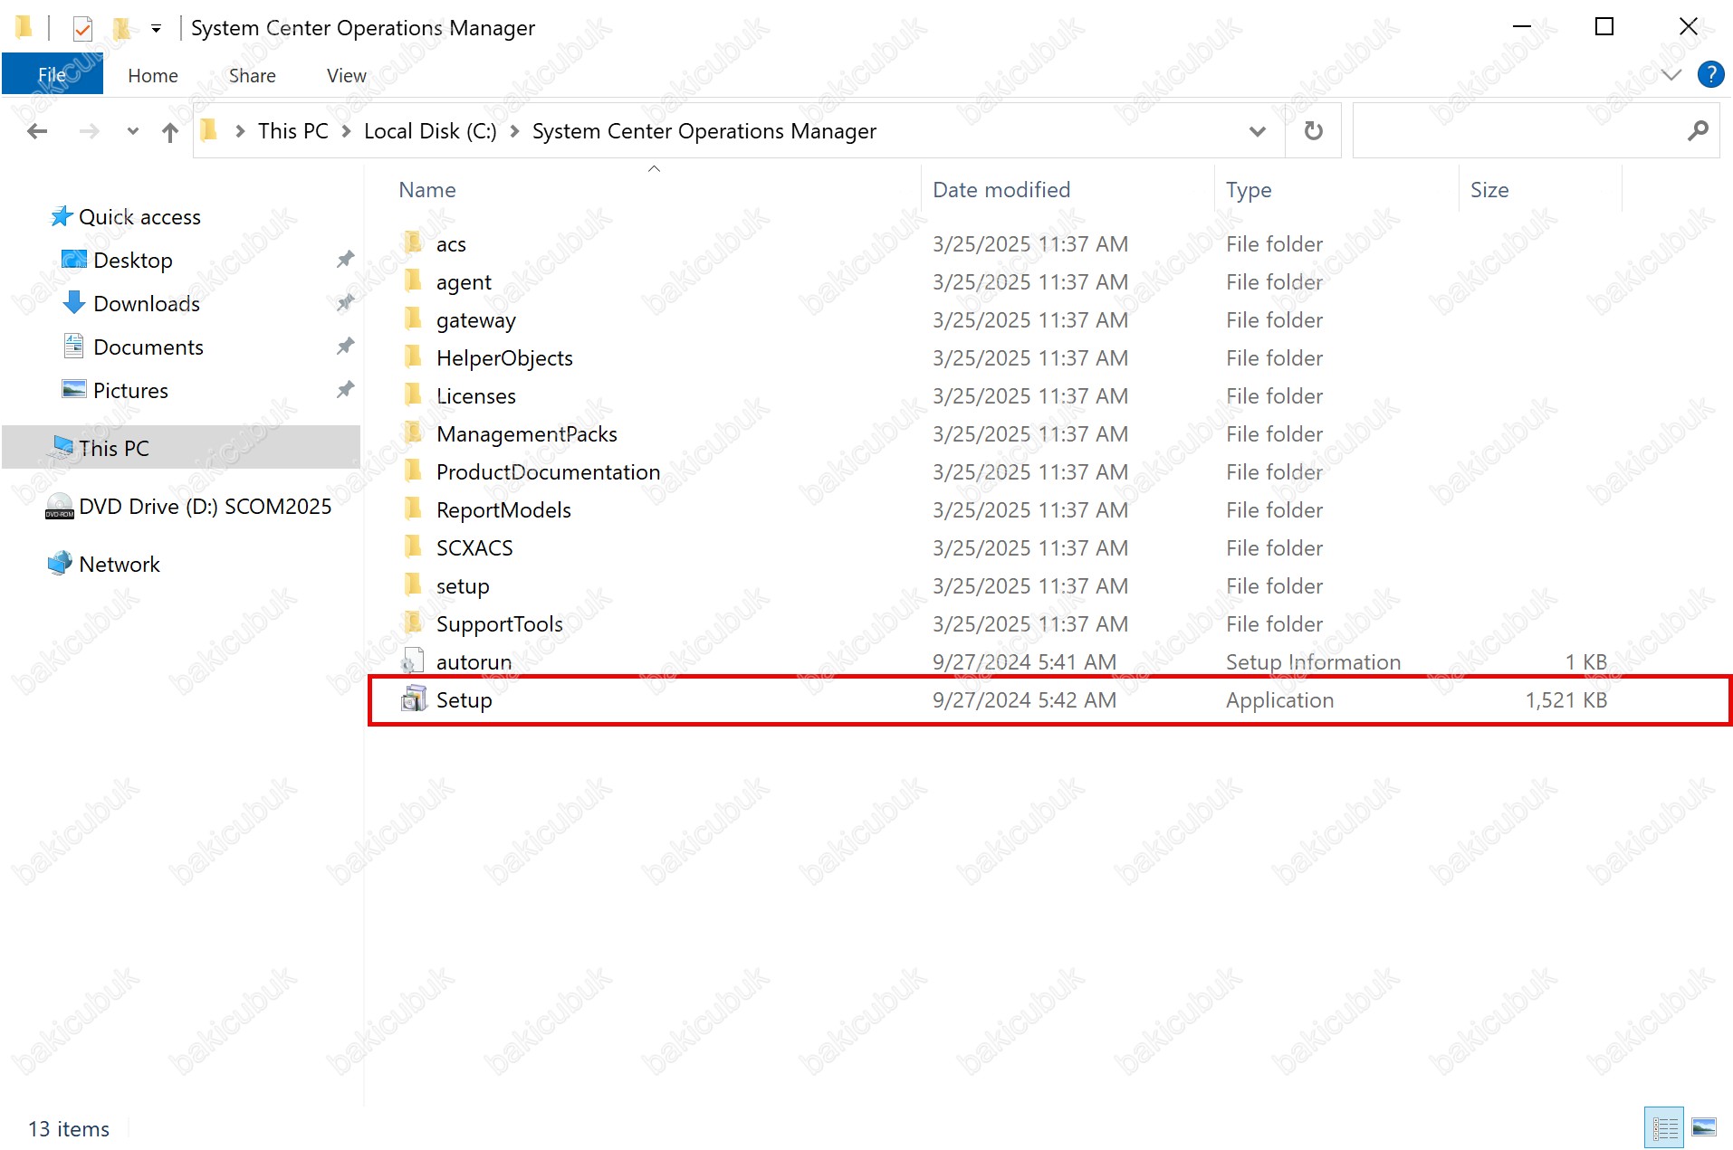Click the 13 items status text
This screenshot has width=1733, height=1150.
69,1129
